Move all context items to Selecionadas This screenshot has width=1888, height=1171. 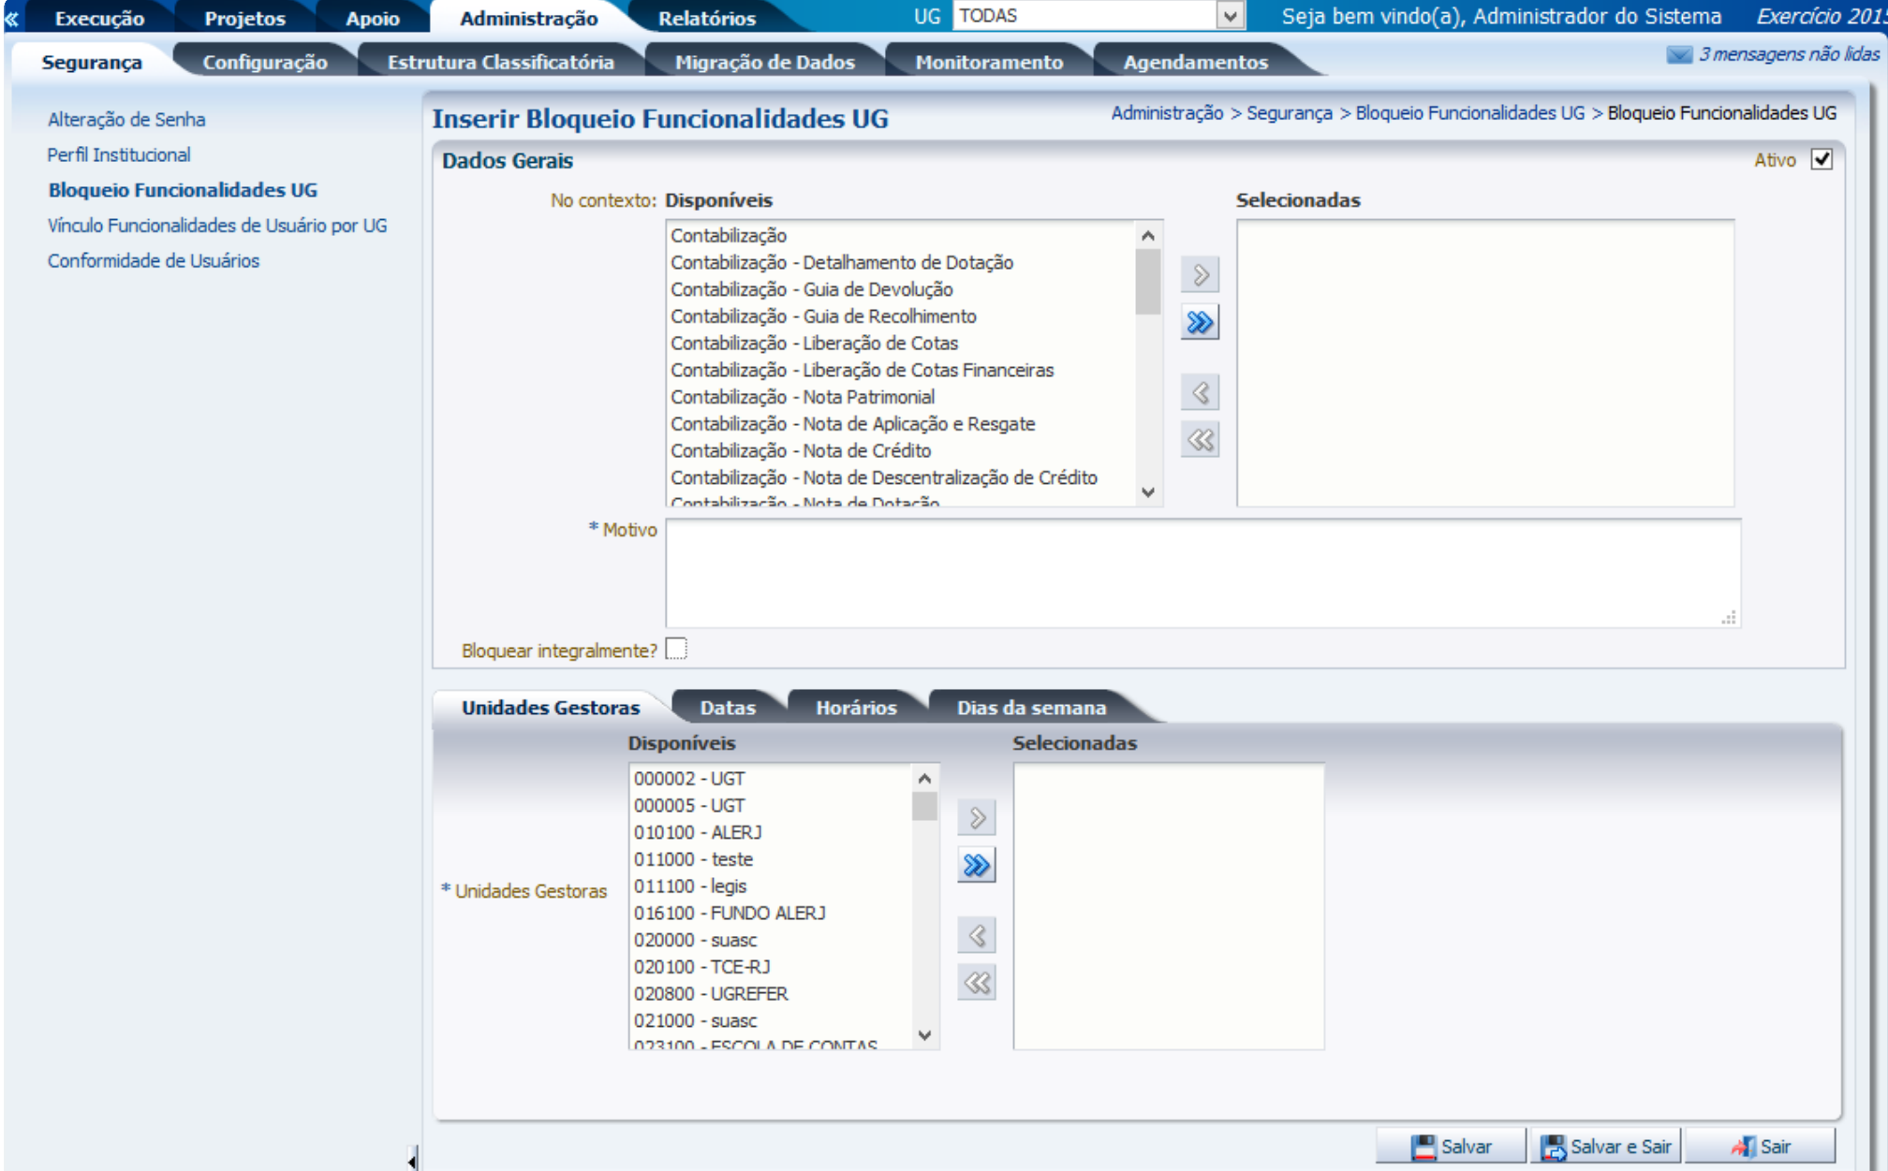click(1200, 323)
